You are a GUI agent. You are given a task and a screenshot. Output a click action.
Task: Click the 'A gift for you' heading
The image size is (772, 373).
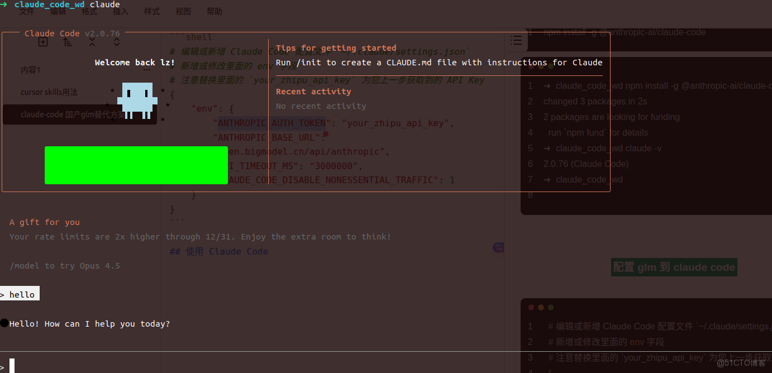click(x=45, y=222)
